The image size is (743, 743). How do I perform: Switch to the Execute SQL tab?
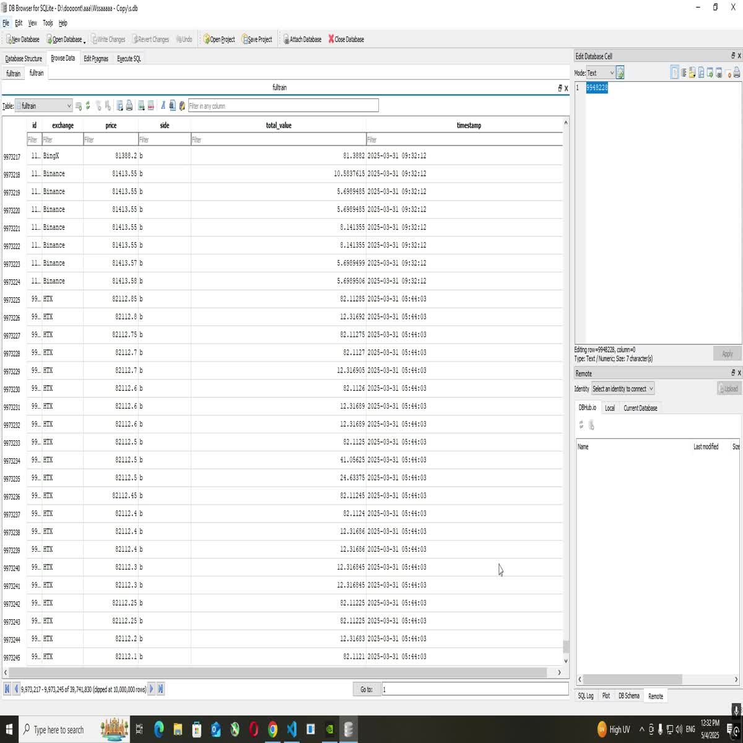(129, 58)
